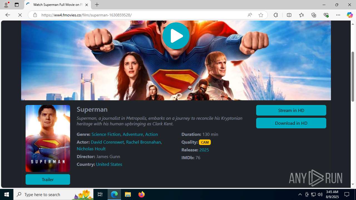Open a new browser tab
Image resolution: width=356 pixels, height=200 pixels.
pos(97,5)
